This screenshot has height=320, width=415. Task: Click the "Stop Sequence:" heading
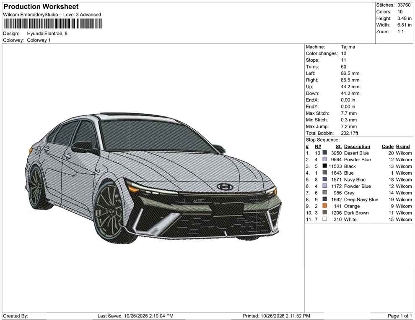pos(323,140)
